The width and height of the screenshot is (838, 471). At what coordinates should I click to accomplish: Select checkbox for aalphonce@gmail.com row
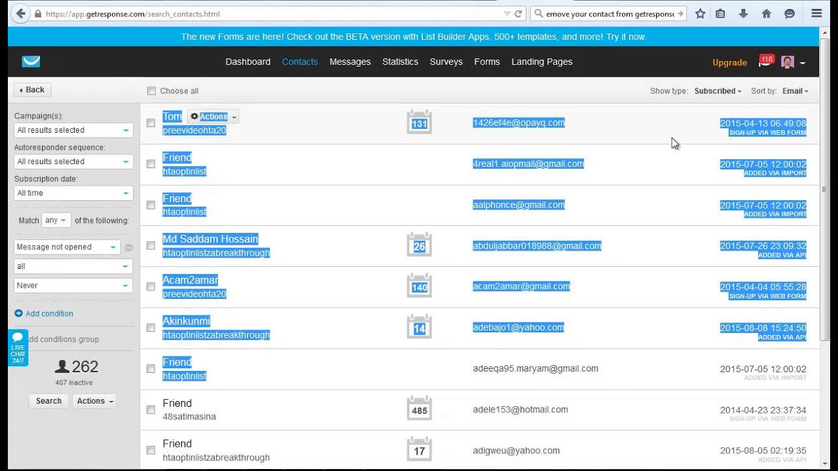tap(151, 205)
